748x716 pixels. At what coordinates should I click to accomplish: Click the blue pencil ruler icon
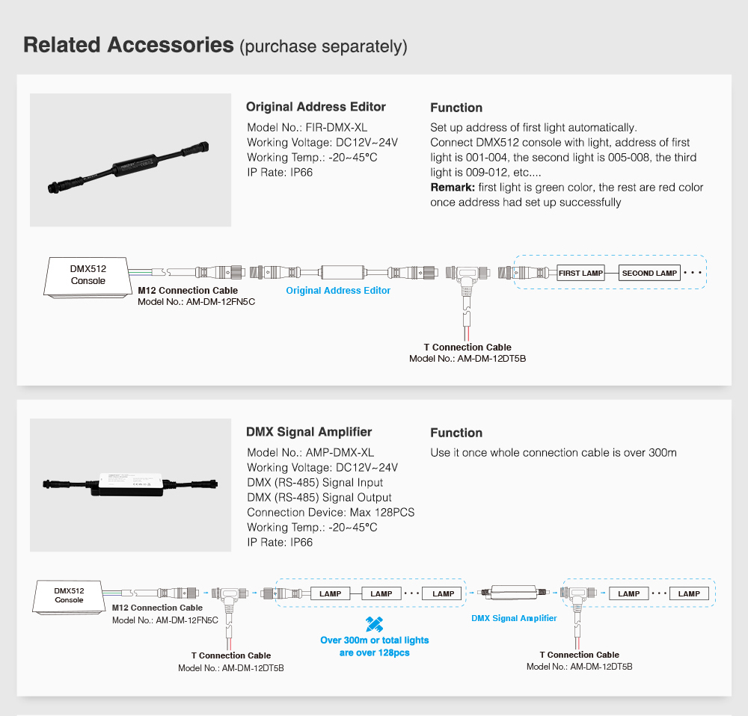coord(375,624)
